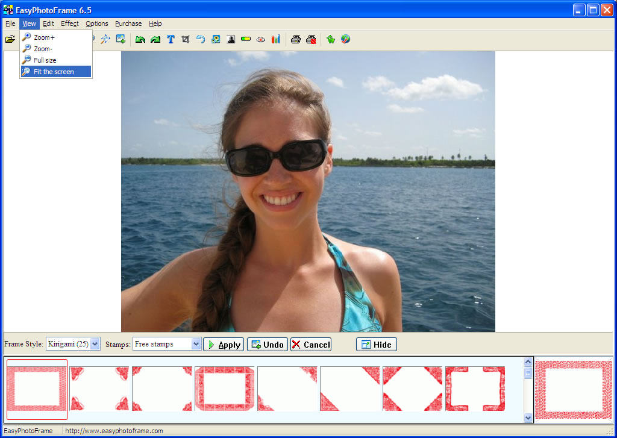Click the green-yellow bar toolbar icon
This screenshot has height=438, width=617.
click(246, 39)
